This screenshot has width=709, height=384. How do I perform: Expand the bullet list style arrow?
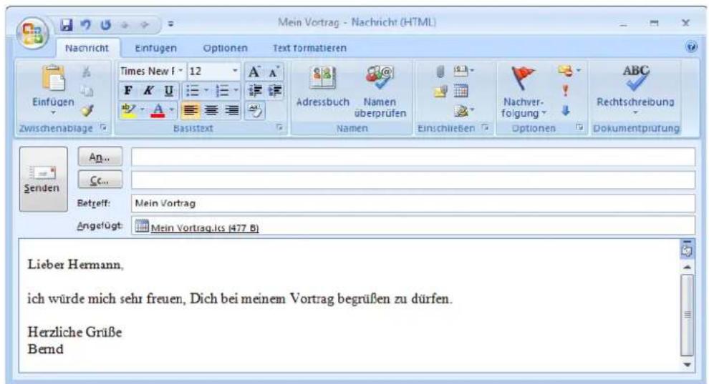click(206, 91)
